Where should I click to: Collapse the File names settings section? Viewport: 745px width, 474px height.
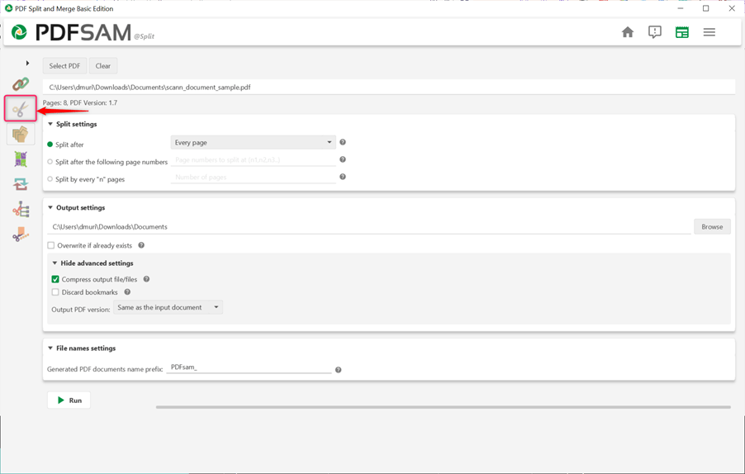(50, 348)
